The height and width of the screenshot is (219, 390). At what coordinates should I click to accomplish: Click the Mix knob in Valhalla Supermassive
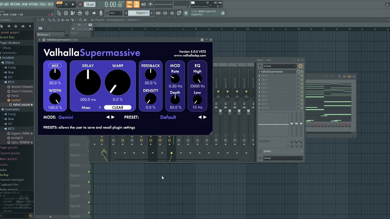(55, 74)
